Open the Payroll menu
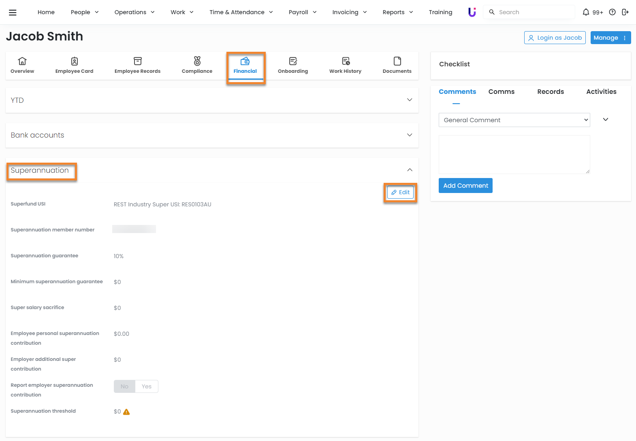Viewport: 636px width, 441px height. coord(302,12)
